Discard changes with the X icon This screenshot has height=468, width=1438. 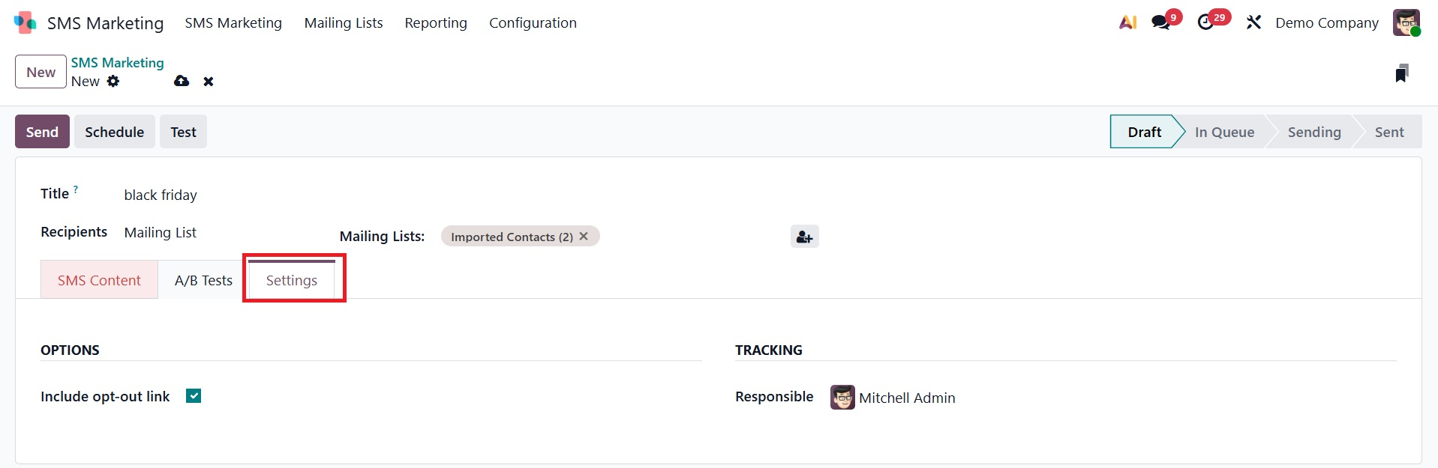point(209,81)
